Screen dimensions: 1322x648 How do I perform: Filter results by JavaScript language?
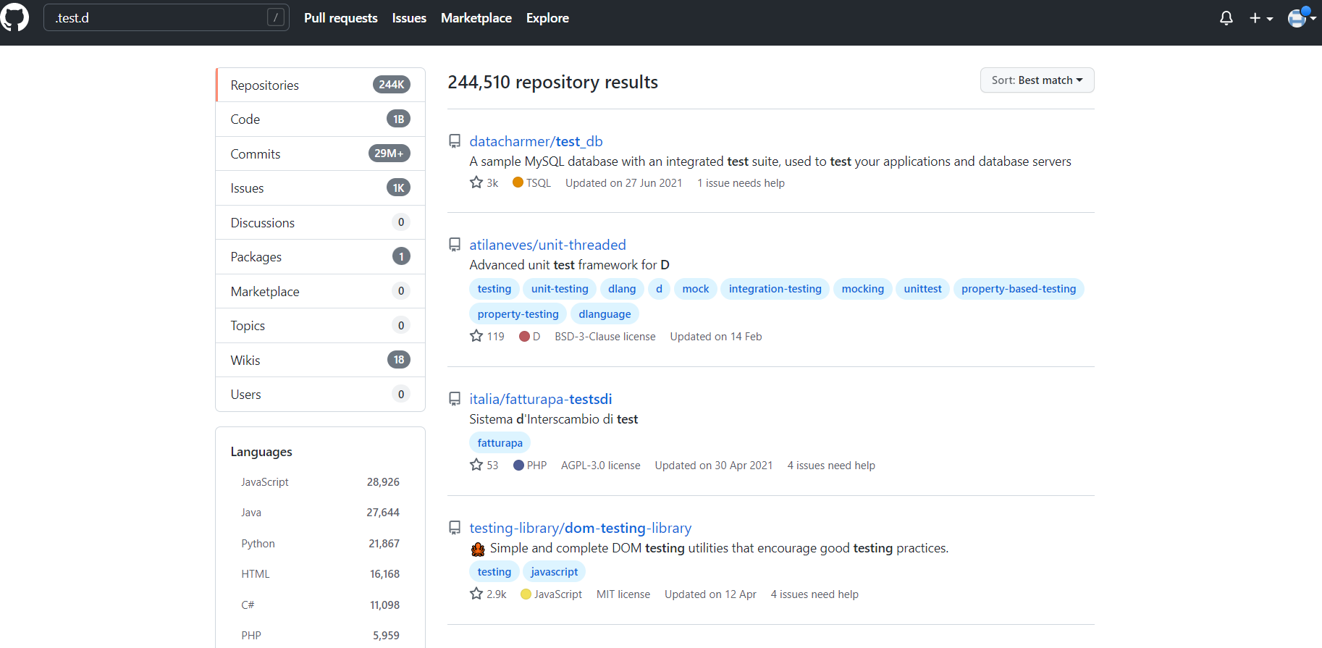pos(320,482)
